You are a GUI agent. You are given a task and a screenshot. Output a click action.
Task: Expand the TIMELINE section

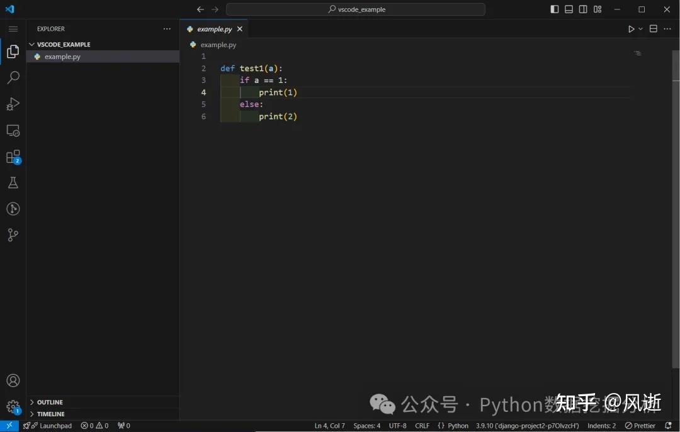pos(50,414)
